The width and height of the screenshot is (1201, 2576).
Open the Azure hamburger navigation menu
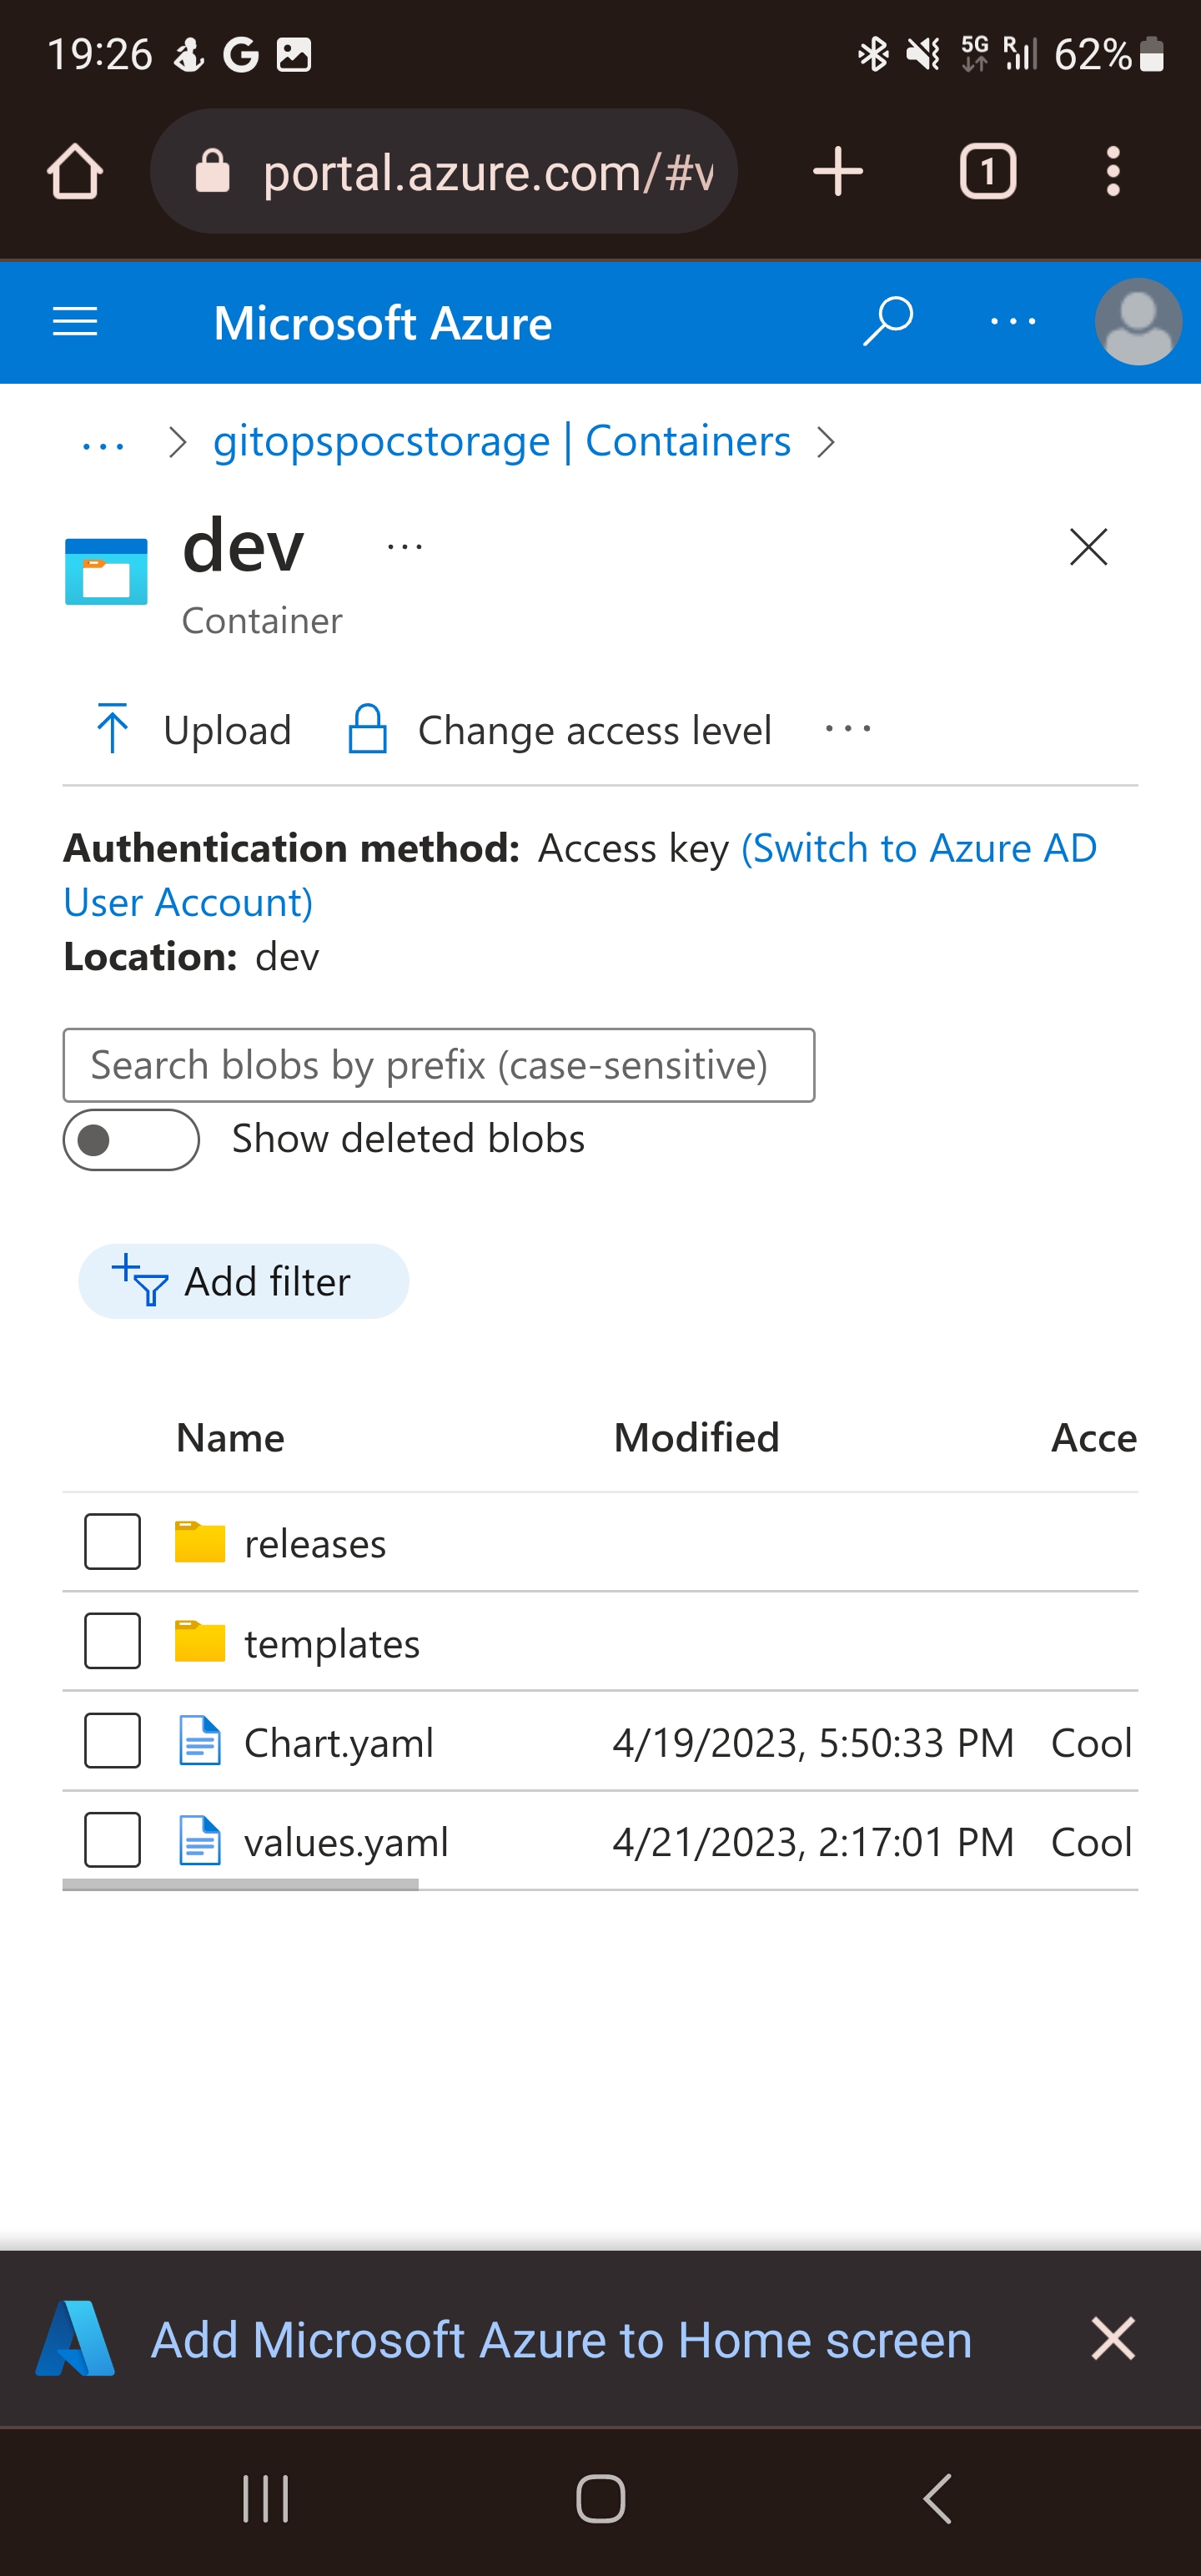(x=75, y=322)
